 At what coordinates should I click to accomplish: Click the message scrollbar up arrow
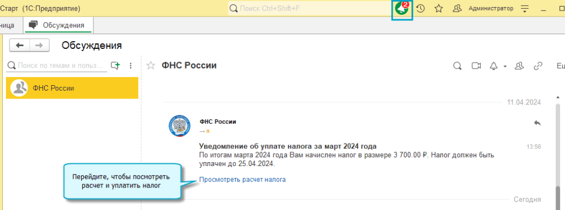[558, 97]
